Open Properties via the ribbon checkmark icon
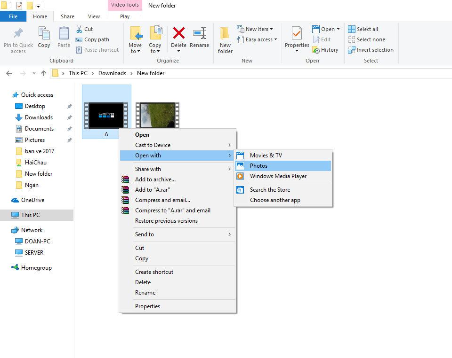This screenshot has width=452, height=358. pyautogui.click(x=297, y=34)
